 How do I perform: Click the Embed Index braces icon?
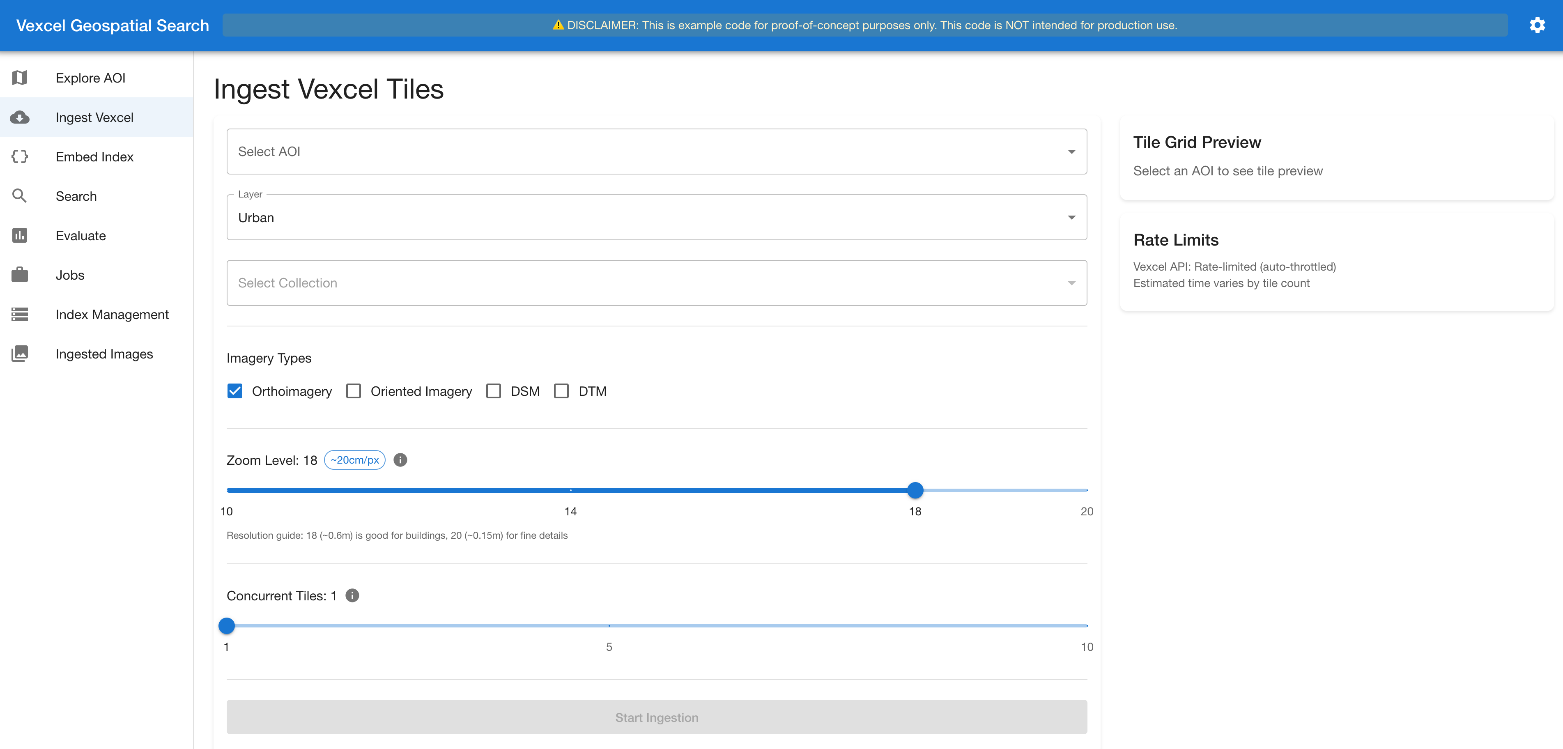(19, 156)
